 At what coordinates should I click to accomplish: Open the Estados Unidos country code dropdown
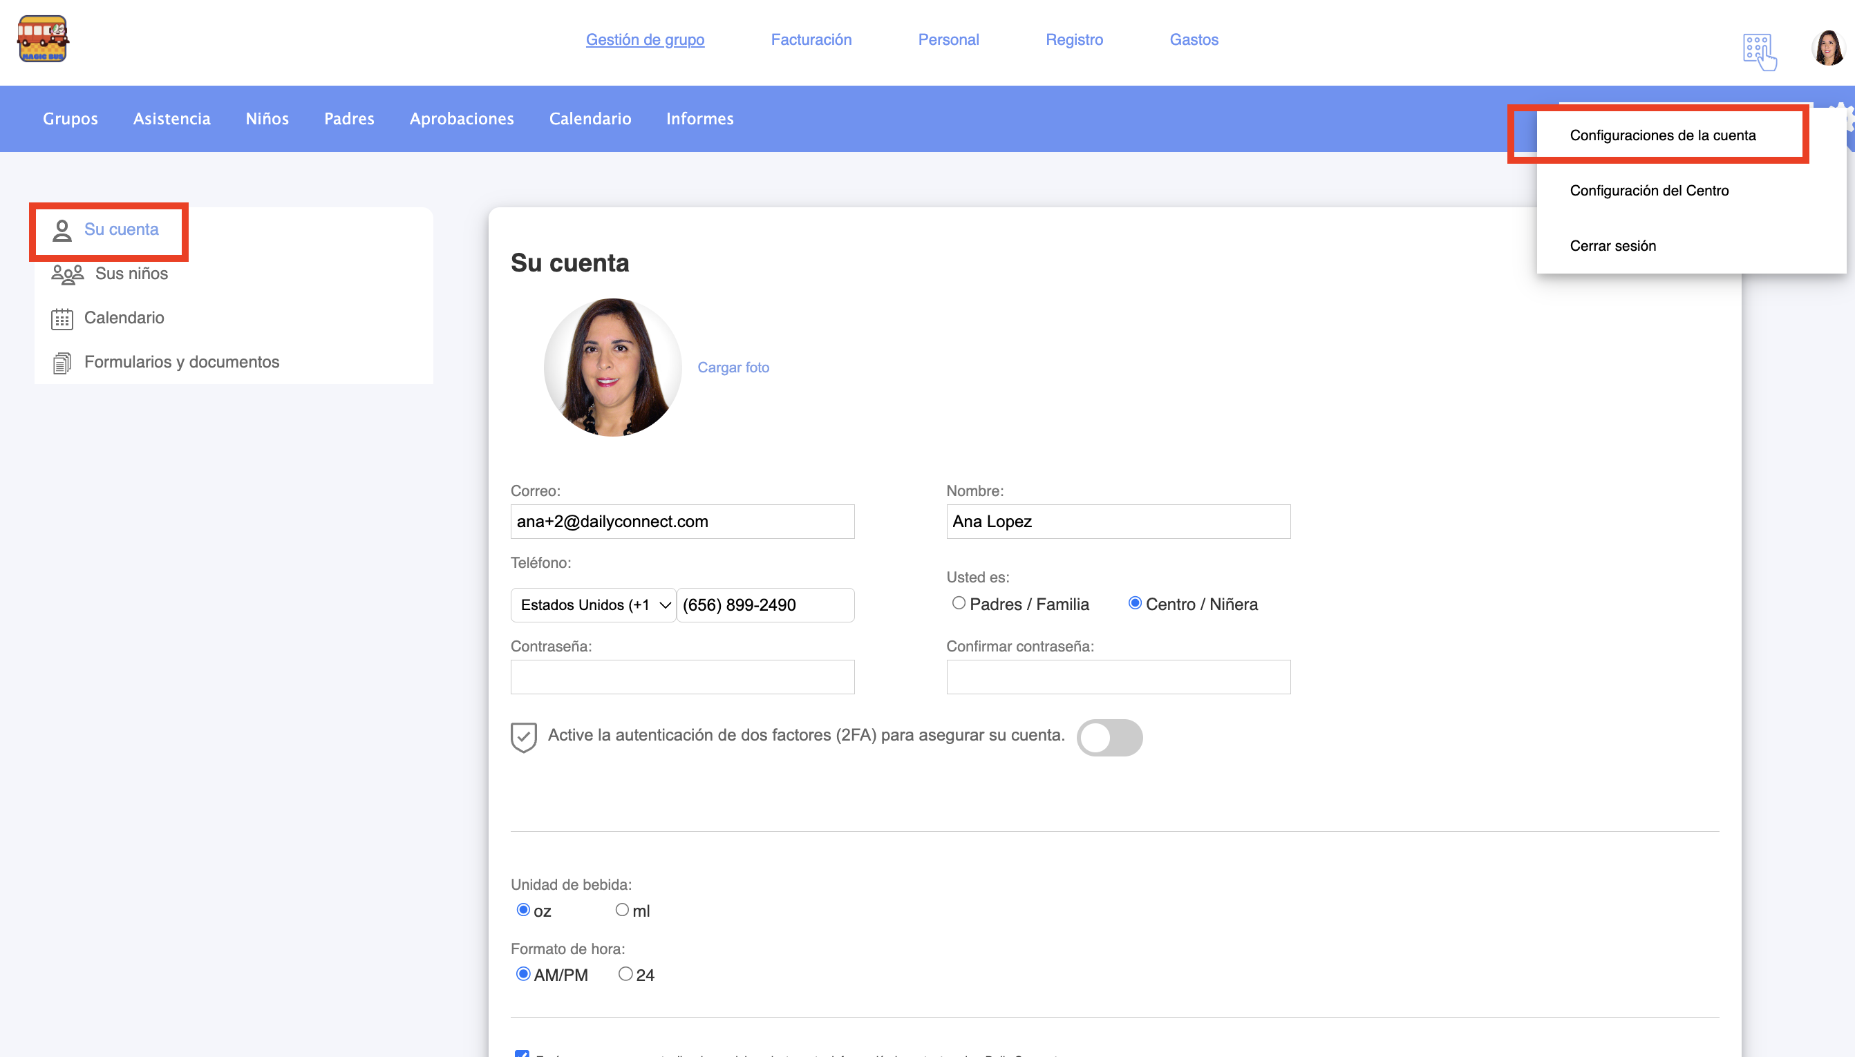(x=593, y=604)
